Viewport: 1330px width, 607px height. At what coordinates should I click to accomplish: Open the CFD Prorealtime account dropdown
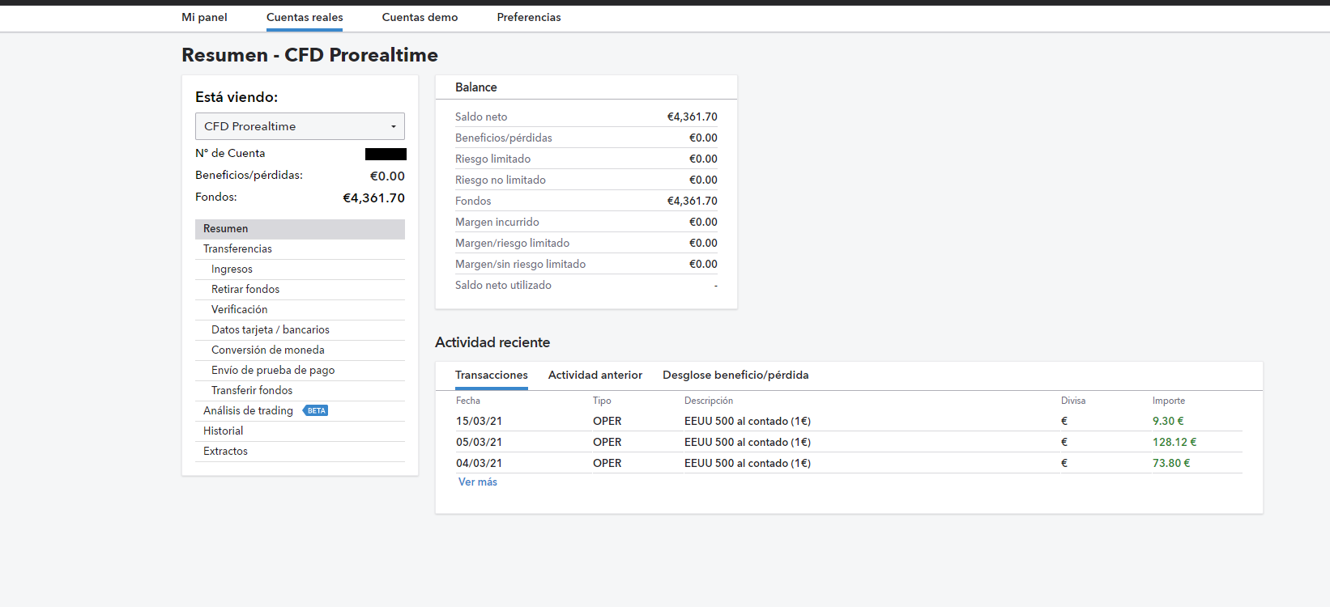pos(300,126)
